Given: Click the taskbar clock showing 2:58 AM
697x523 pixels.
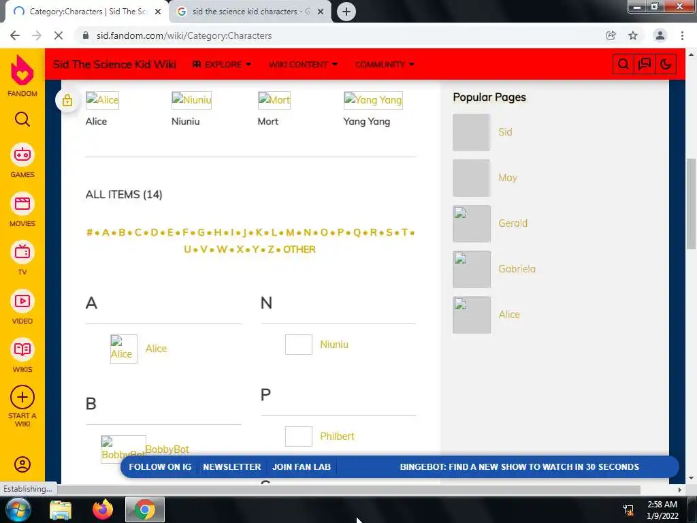Looking at the screenshot, I should 662,509.
